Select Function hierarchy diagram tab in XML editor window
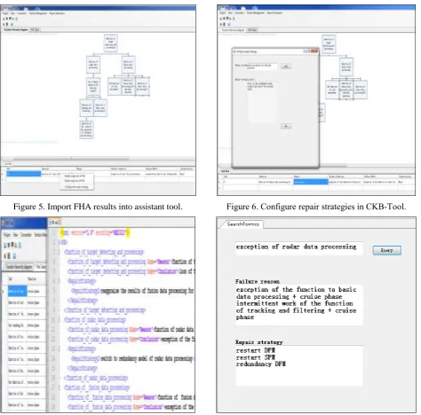Viewport: 421px width, 415px height. point(19,267)
